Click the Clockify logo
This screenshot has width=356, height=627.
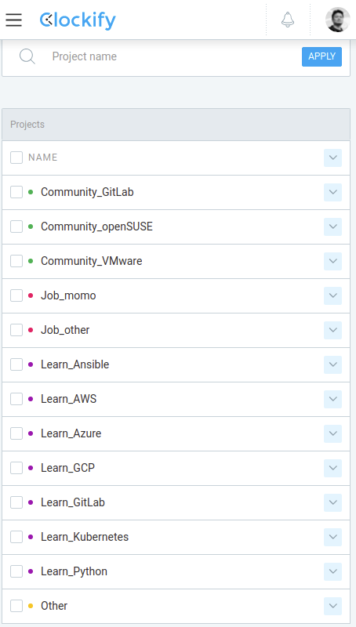78,20
